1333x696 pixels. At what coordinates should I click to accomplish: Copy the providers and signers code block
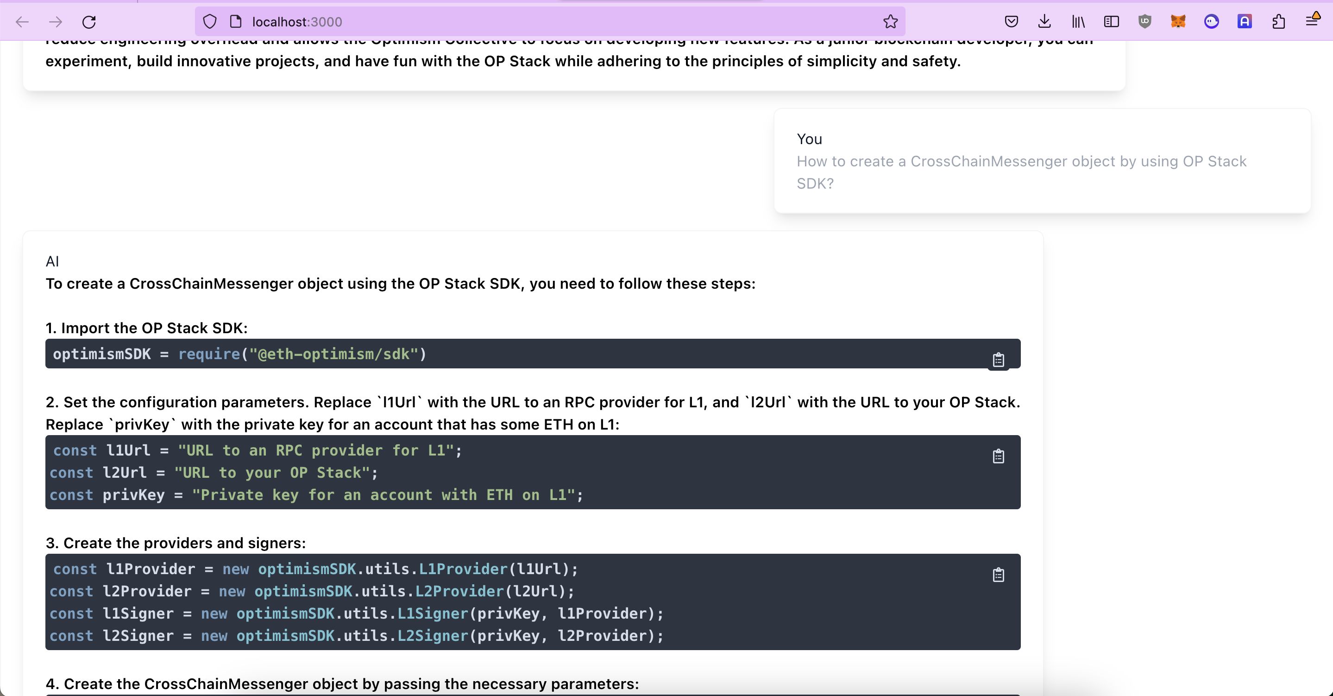998,574
